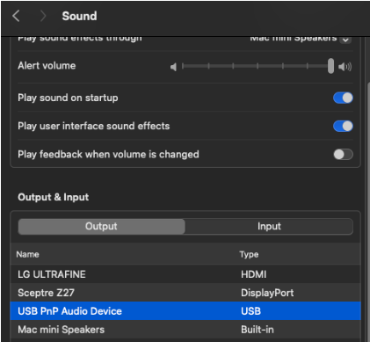Image resolution: width=370 pixels, height=342 pixels.
Task: Enable Play feedback when volume is changed
Action: [x=343, y=155]
